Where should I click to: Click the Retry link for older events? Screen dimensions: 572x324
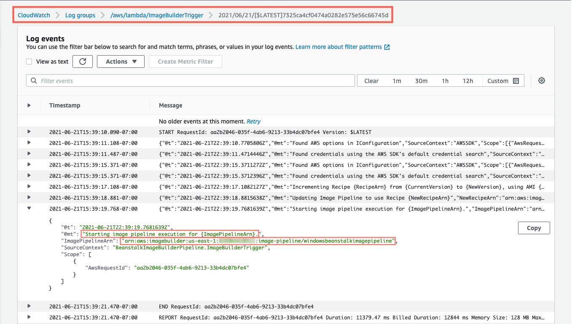(254, 121)
